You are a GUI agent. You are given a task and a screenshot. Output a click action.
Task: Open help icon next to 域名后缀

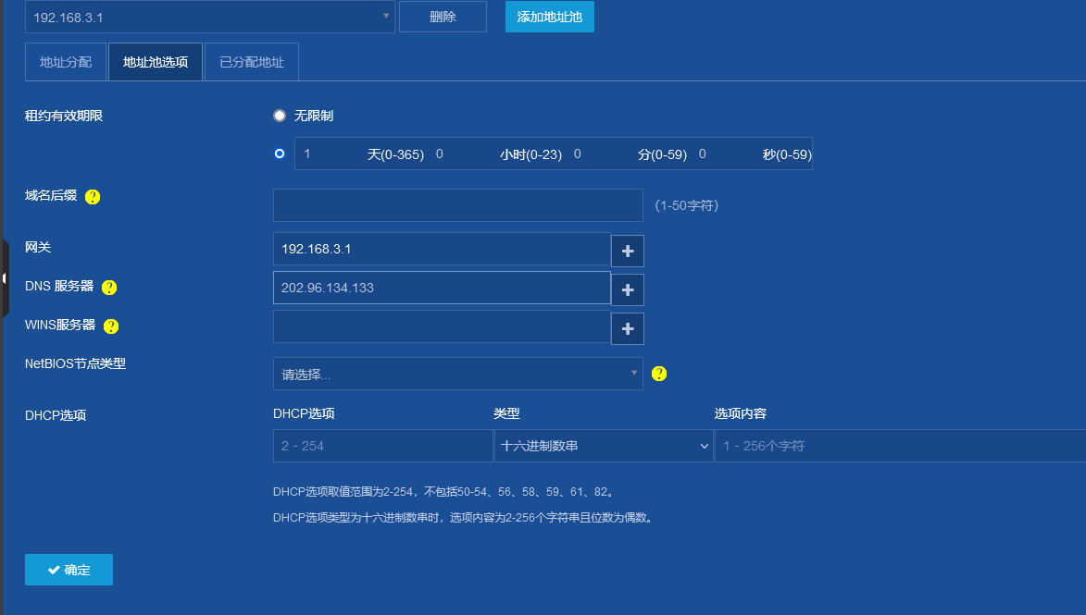pos(92,196)
